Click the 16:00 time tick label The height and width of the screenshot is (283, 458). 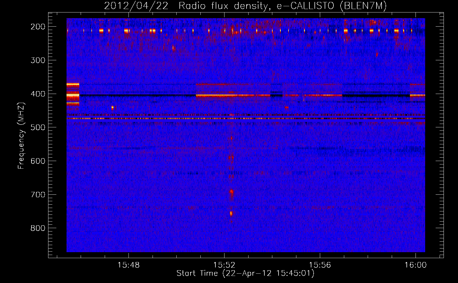tap(416, 265)
